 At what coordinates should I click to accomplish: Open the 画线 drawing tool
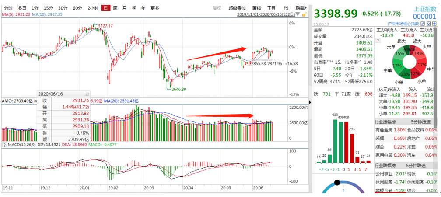pos(257,8)
